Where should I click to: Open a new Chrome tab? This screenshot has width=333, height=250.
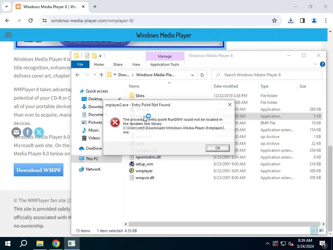tap(95, 7)
